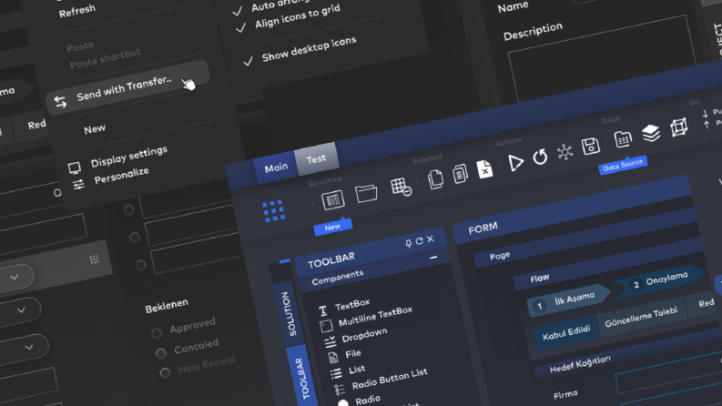This screenshot has height=406, width=722.
Task: Click the small grid dots icon on left panel
Action: 95,259
